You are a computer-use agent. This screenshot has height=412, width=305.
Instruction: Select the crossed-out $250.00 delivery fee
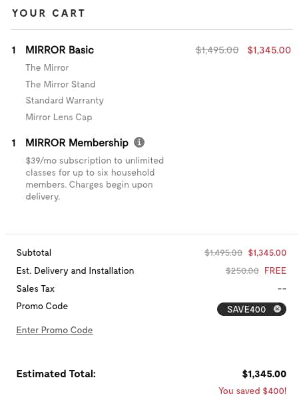pos(242,270)
